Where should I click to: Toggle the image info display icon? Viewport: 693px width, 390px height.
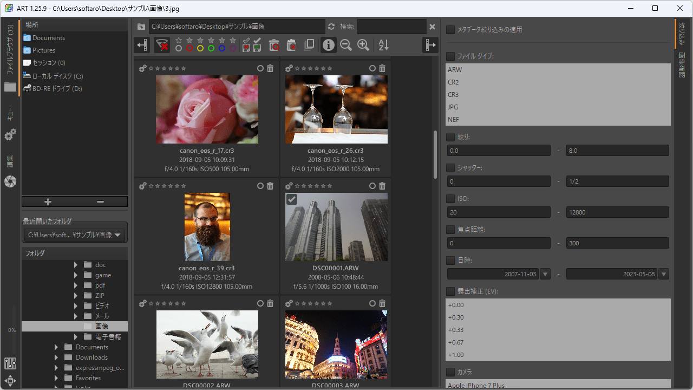pos(328,45)
